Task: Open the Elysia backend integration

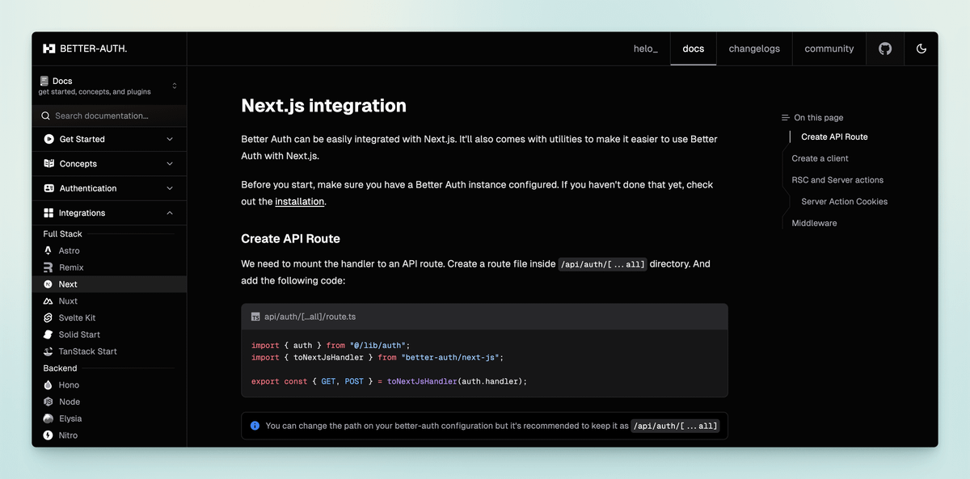Action: pos(70,418)
